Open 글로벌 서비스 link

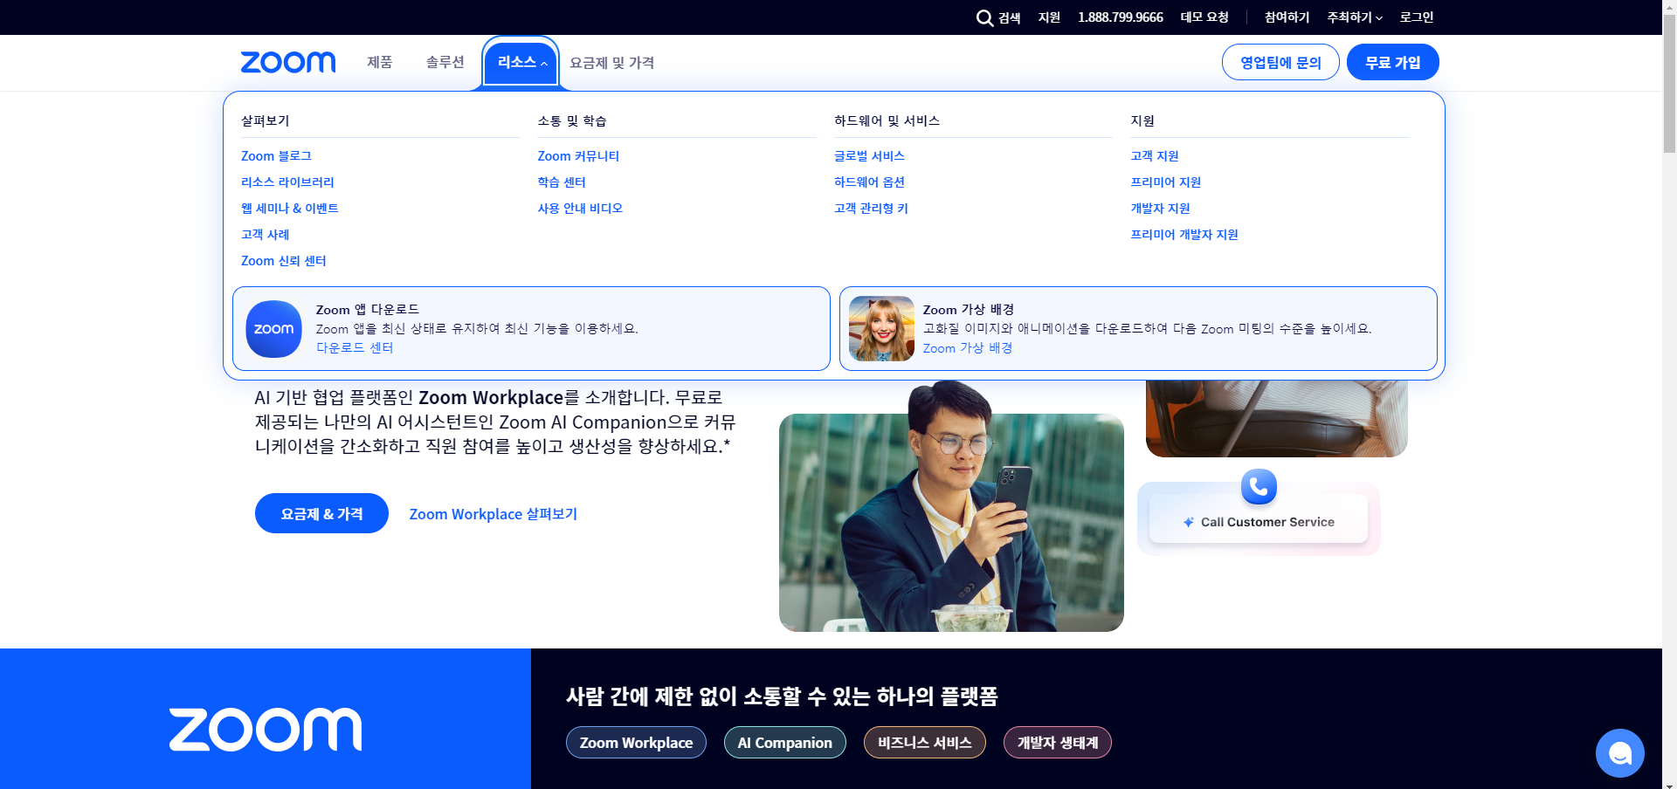click(869, 156)
